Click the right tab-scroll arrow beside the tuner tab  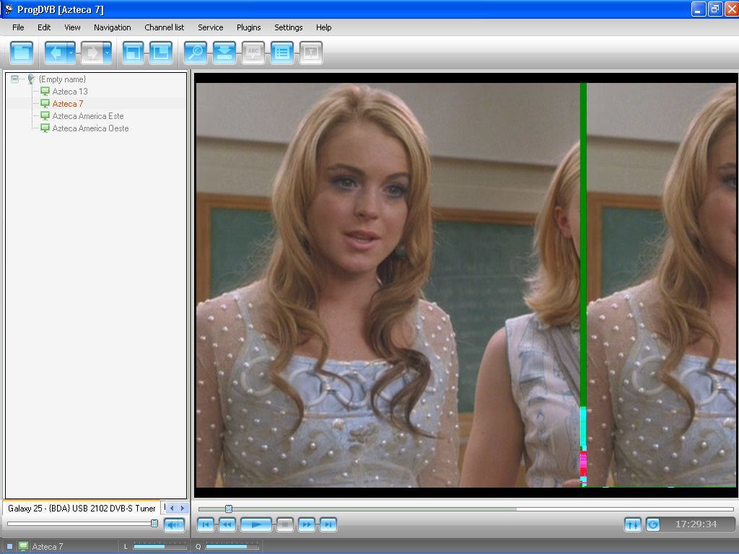pyautogui.click(x=183, y=509)
